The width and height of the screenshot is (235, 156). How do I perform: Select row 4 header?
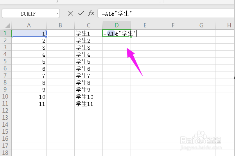tap(5, 54)
